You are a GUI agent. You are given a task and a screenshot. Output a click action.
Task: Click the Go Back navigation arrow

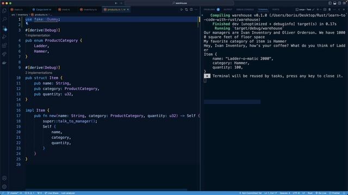coord(116,3)
